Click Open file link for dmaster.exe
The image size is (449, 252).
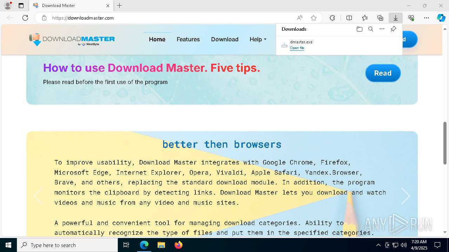pos(297,48)
